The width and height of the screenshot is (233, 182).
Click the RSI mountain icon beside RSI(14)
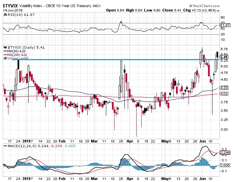click(x=5, y=15)
